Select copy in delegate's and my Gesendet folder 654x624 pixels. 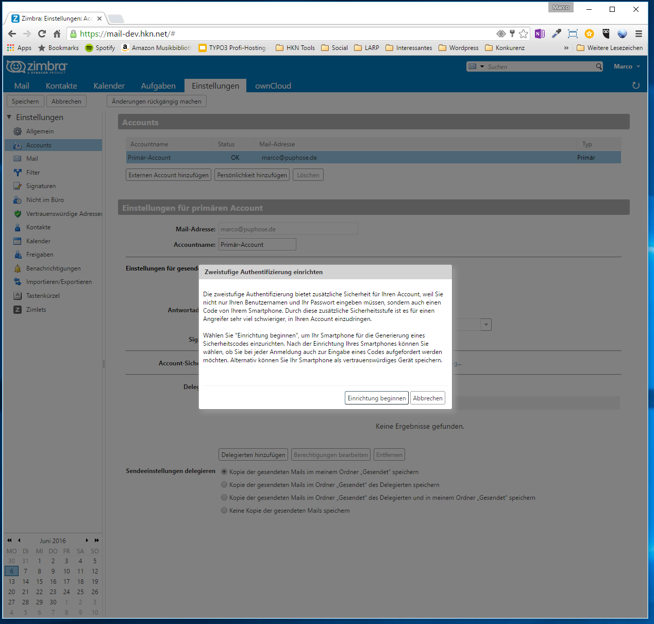[224, 498]
